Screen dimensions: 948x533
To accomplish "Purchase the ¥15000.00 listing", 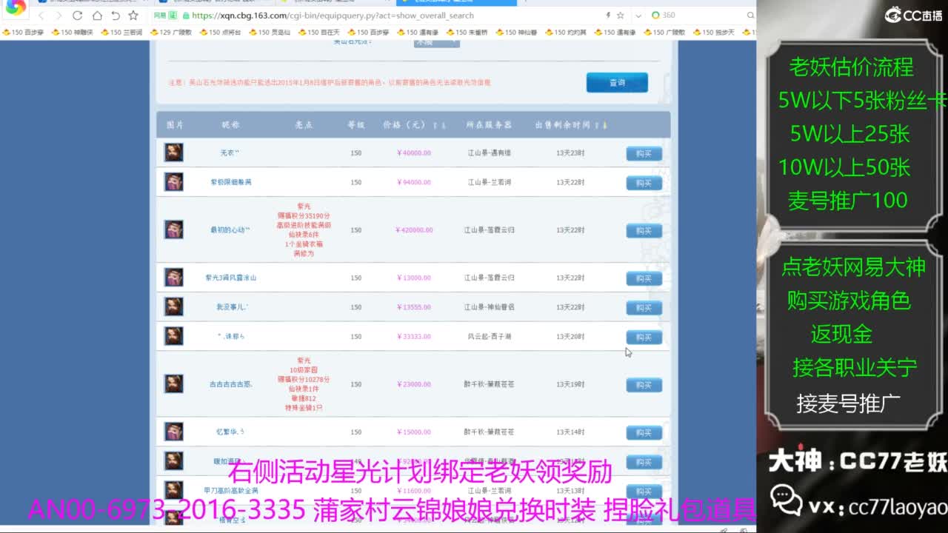I will (x=644, y=432).
